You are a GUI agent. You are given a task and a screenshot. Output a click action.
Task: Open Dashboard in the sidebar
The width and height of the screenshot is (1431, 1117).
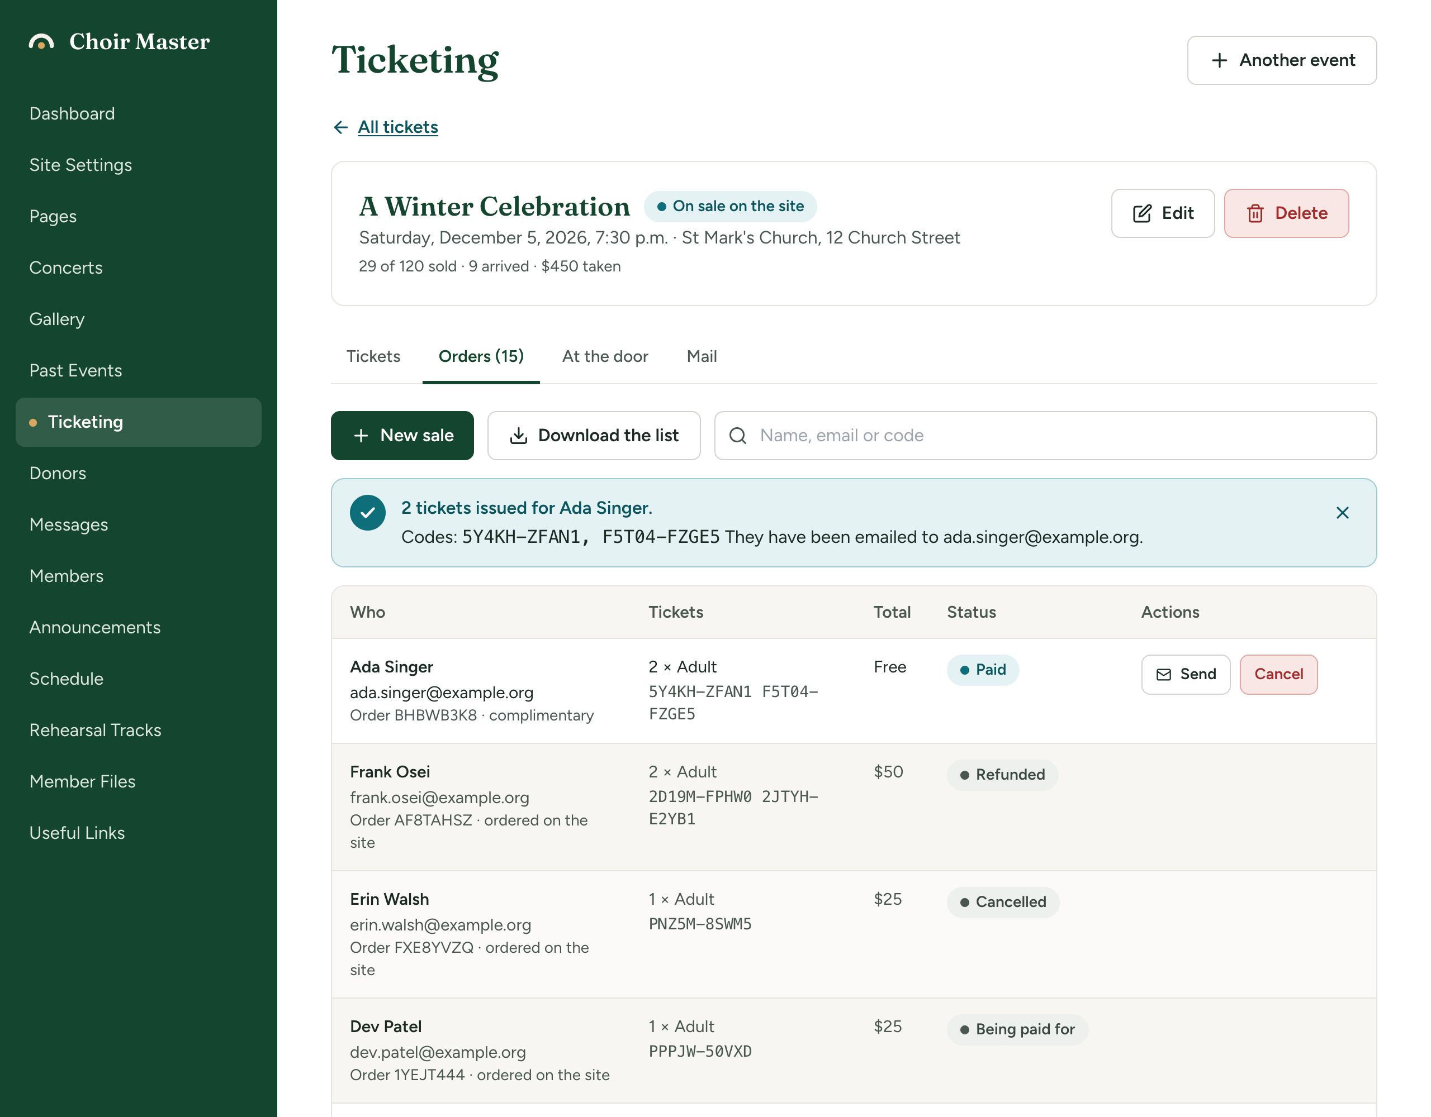point(72,114)
